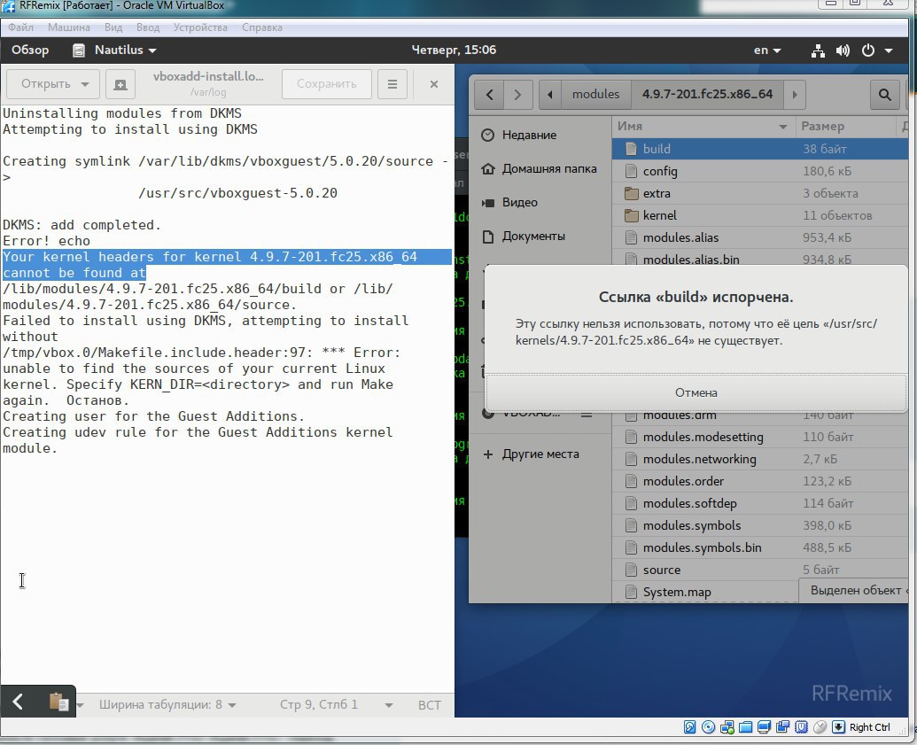Select the config file row
The height and width of the screenshot is (745, 917).
[x=759, y=171]
